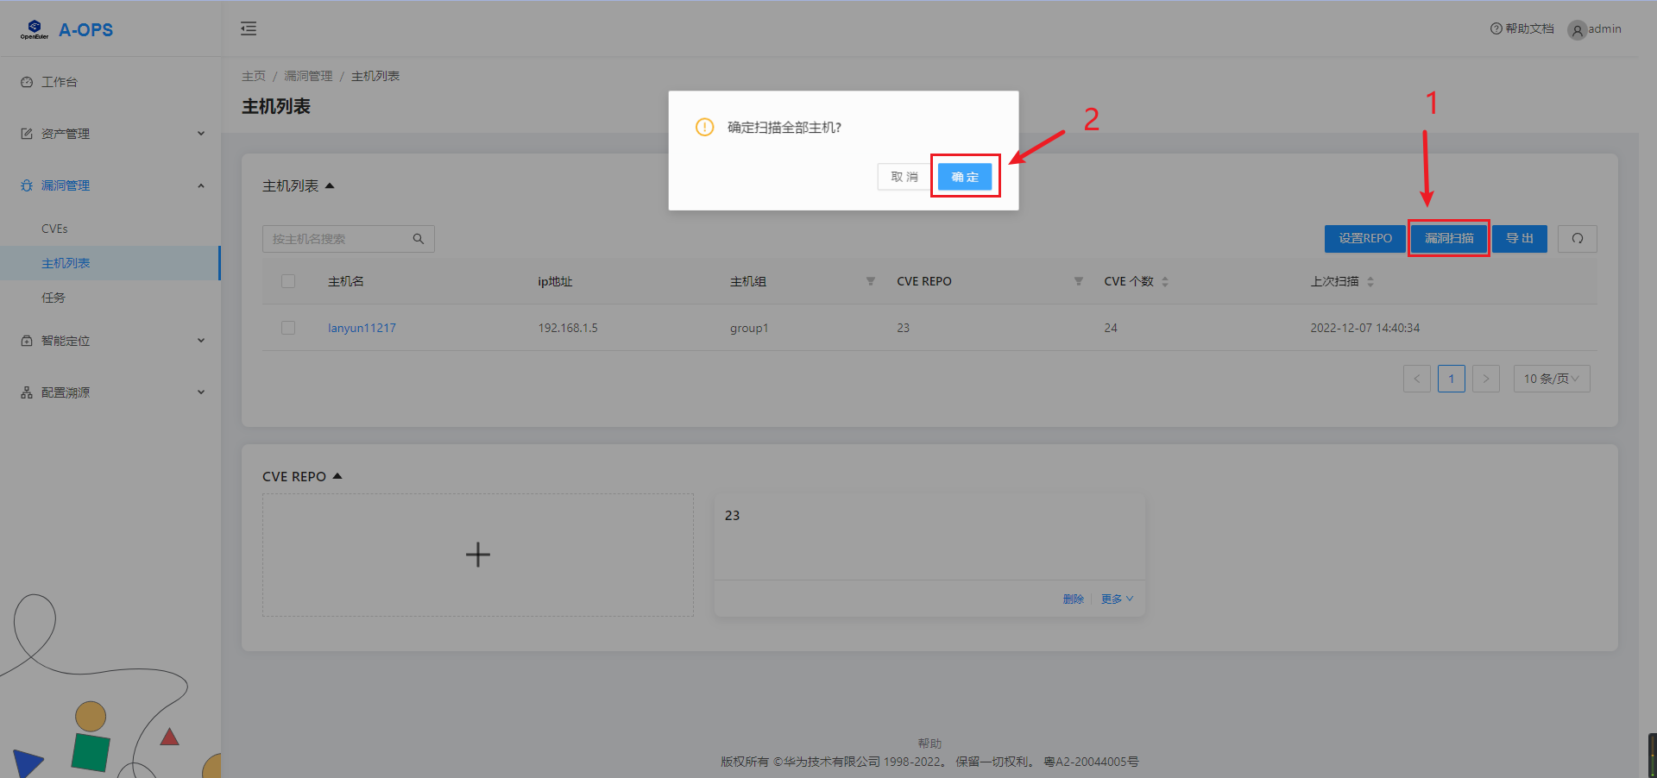1657x778 pixels.
Task: Click the host group filter icon
Action: point(870,281)
